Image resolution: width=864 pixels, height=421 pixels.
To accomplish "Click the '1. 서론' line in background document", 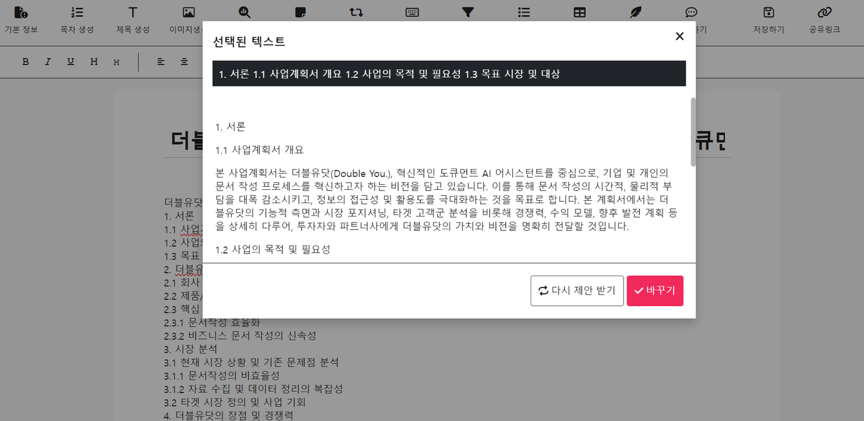I will pyautogui.click(x=179, y=216).
